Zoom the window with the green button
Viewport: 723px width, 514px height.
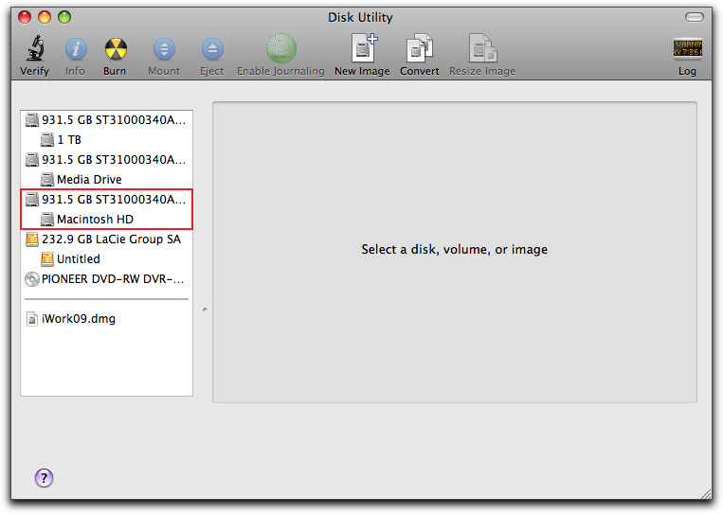(64, 17)
